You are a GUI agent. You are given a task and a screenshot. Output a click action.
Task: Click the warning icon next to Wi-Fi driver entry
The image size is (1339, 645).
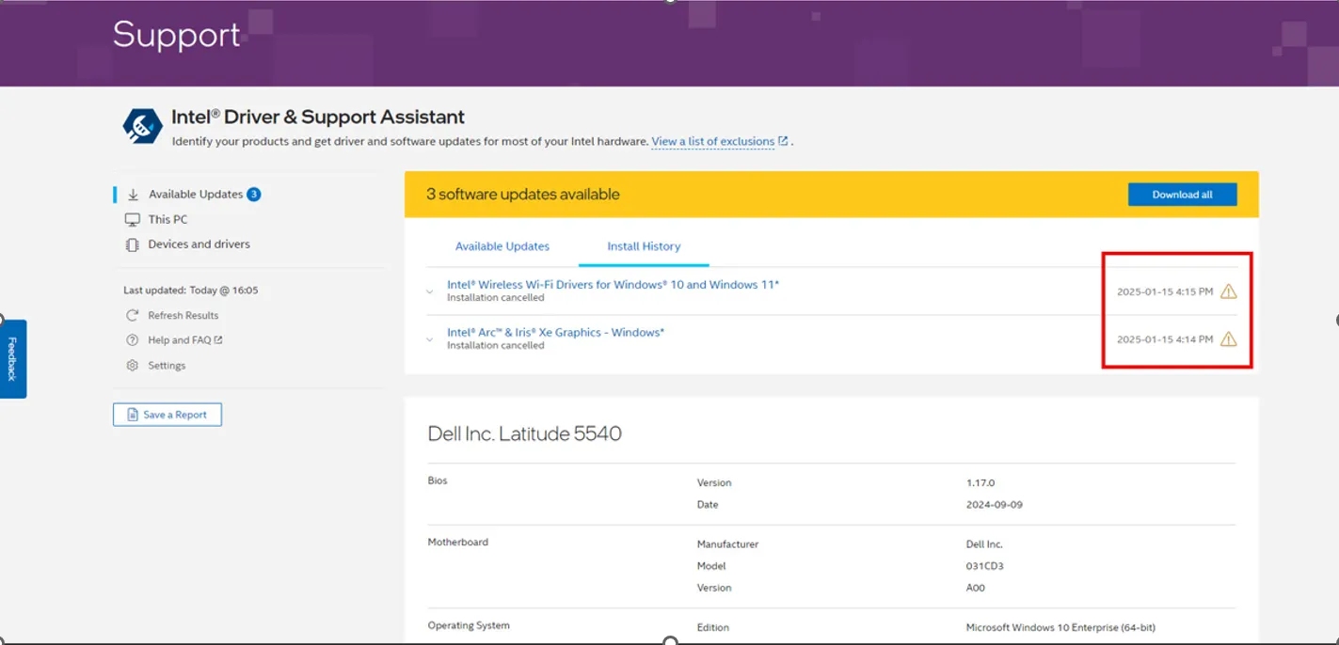click(x=1229, y=291)
